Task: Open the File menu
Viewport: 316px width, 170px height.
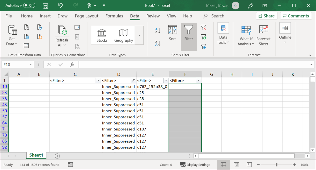Action: (x=9, y=16)
